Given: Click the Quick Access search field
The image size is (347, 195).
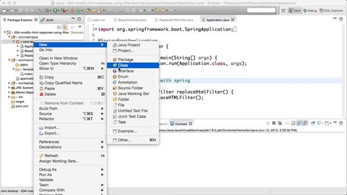Looking at the screenshot, I should [x=261, y=10].
